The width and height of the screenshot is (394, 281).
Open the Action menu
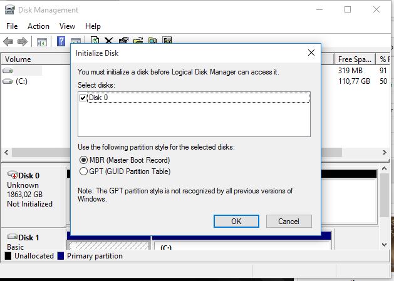[38, 26]
